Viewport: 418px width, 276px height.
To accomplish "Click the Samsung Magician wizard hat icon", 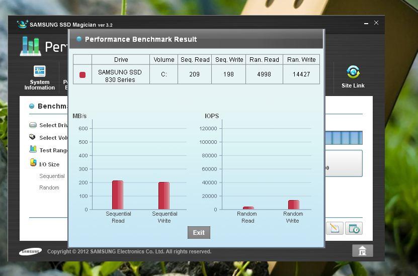I will point(22,24).
